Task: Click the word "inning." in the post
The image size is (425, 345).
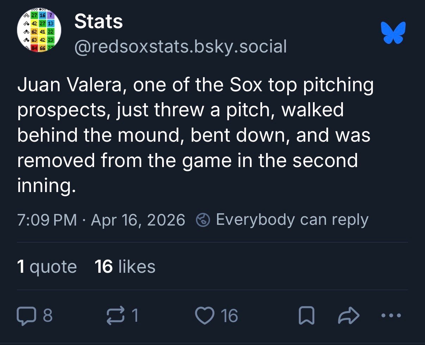Action: click(47, 186)
